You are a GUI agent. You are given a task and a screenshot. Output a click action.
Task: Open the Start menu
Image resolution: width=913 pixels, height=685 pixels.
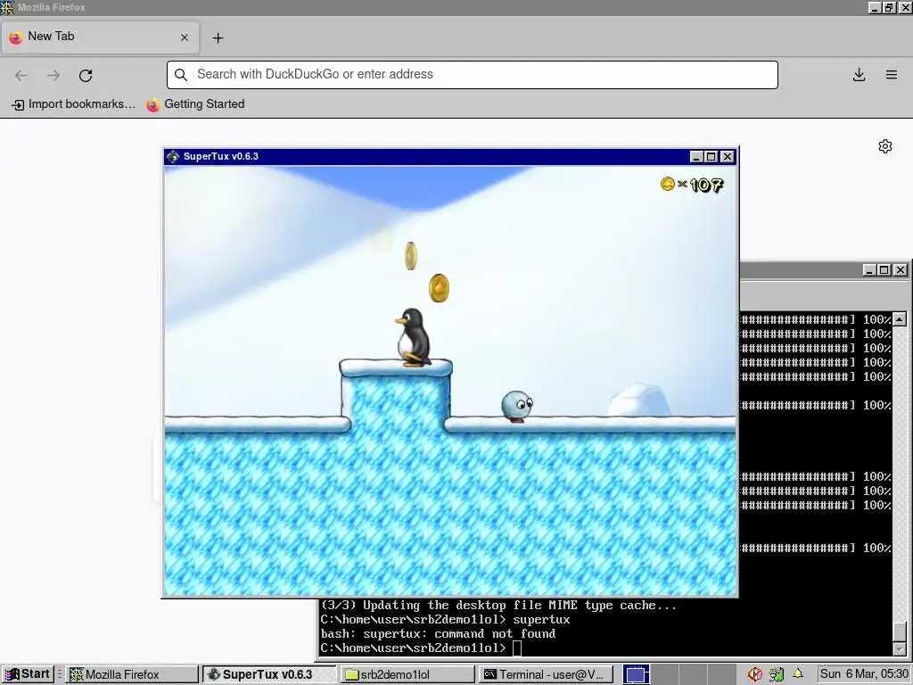pyautogui.click(x=28, y=674)
